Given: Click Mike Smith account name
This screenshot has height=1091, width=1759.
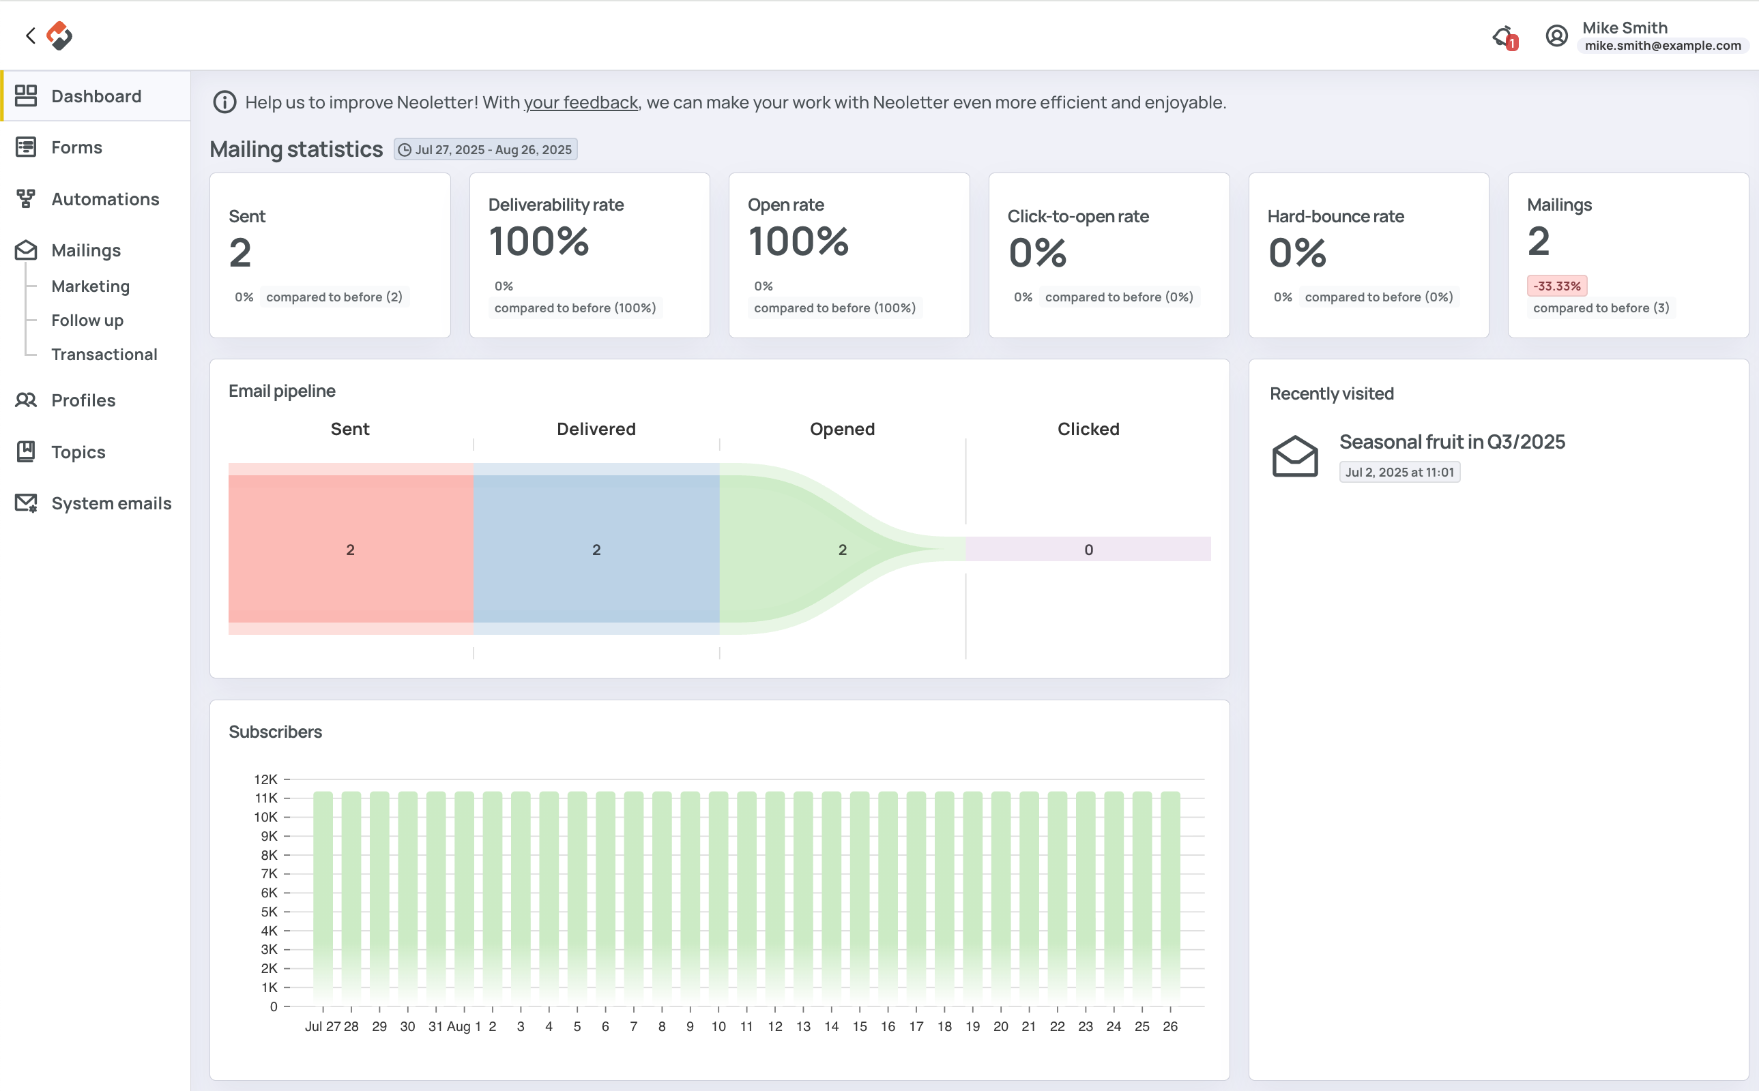Looking at the screenshot, I should pyautogui.click(x=1625, y=27).
